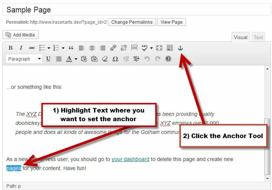Increase paragraph indent
Screen dimensions: 272x190
(x=136, y=59)
